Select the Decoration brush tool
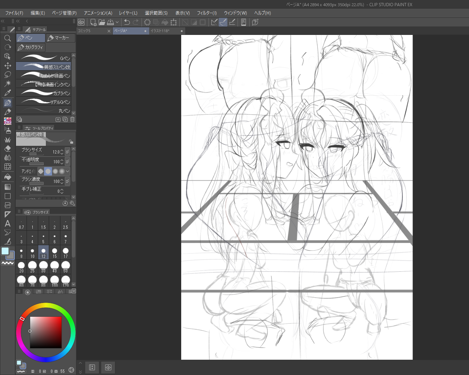Viewport: 469px width, 375px height. coord(7,140)
